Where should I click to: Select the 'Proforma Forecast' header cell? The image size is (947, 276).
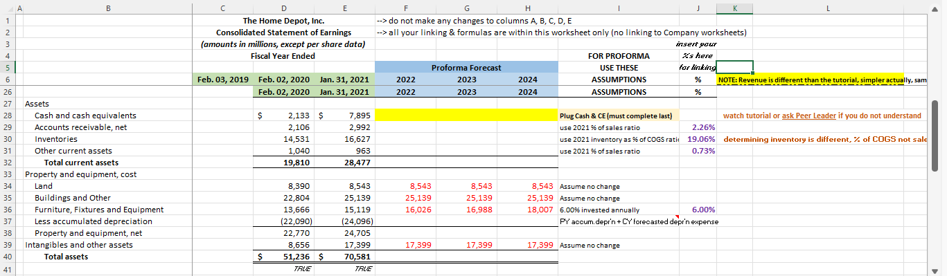466,68
